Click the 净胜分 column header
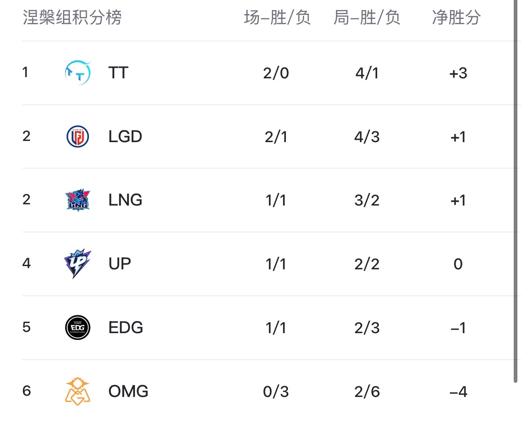Screen dimensions: 521x422 pos(456,17)
